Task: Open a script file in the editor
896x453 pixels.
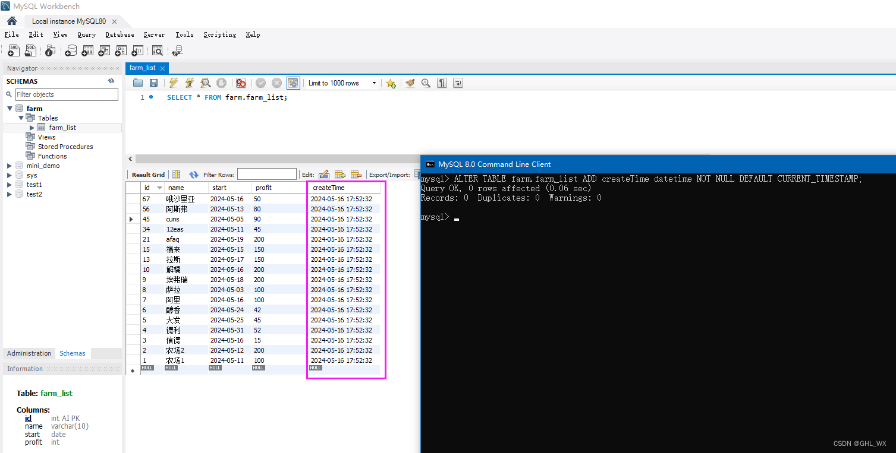Action: pos(138,83)
